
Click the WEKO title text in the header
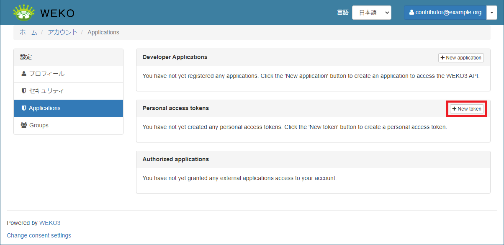point(57,13)
